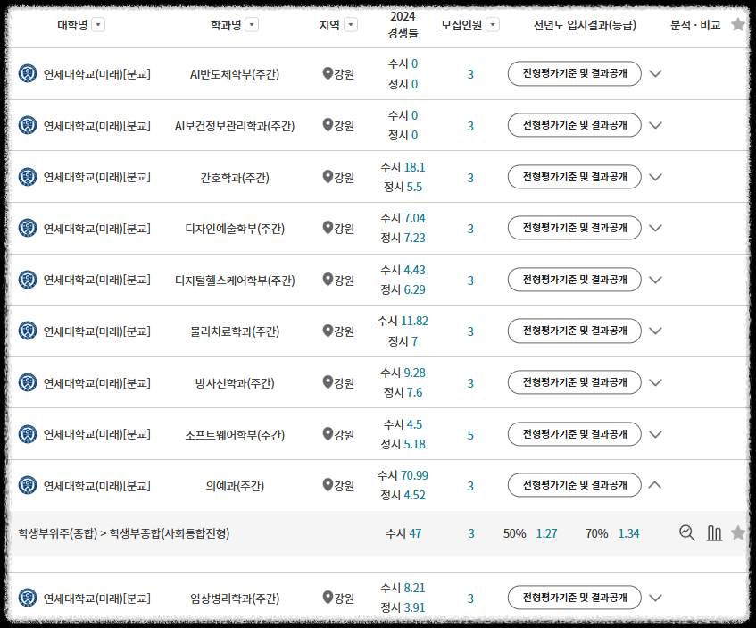Screen dimensions: 756x628
Task: Click location pin in AI반도체학부 row
Action: tap(328, 73)
